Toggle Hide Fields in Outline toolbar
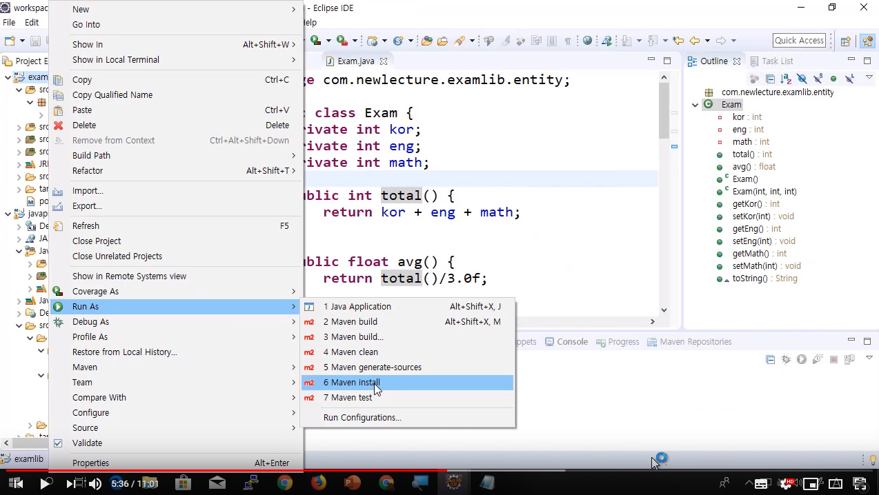 (x=802, y=79)
